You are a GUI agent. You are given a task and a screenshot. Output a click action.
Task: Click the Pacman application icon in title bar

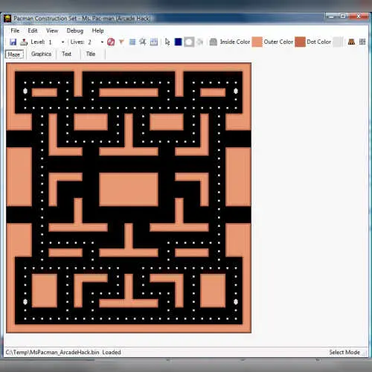(8, 19)
